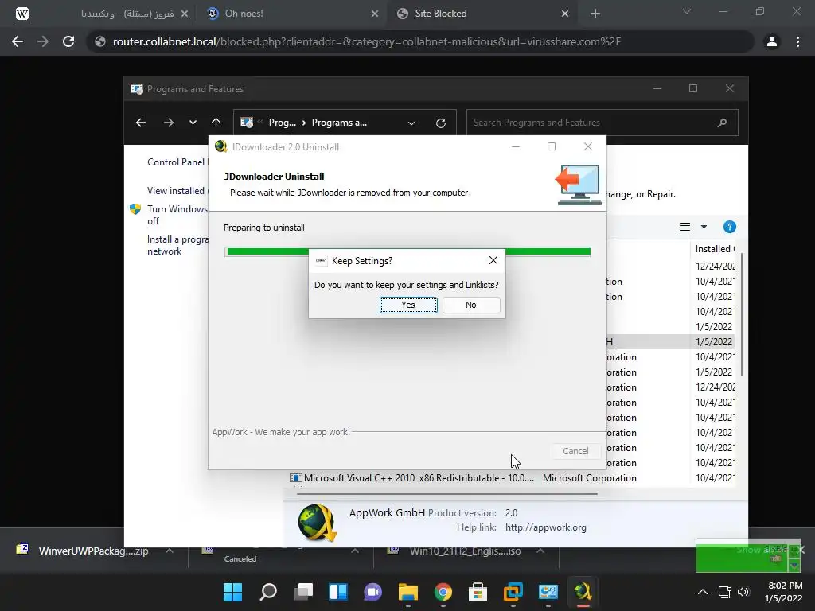The height and width of the screenshot is (611, 815).
Task: Click Control Panel Home link
Action: coord(177,162)
